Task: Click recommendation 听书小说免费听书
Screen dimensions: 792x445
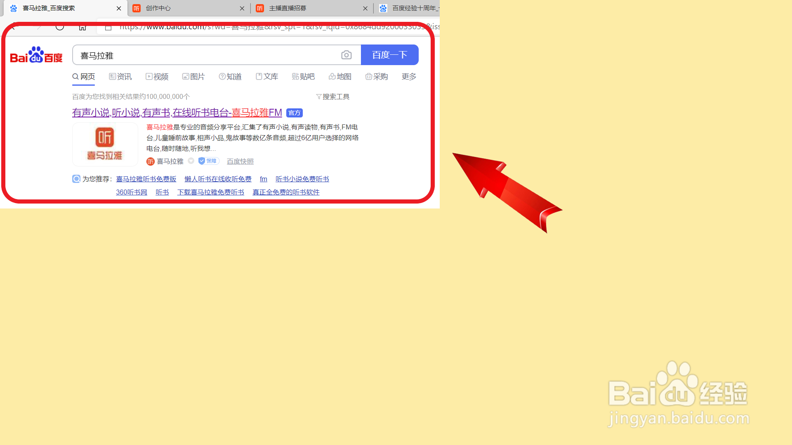Action: pos(302,179)
